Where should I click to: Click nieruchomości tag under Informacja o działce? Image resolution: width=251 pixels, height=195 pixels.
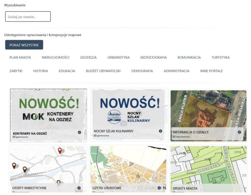coord(181,137)
